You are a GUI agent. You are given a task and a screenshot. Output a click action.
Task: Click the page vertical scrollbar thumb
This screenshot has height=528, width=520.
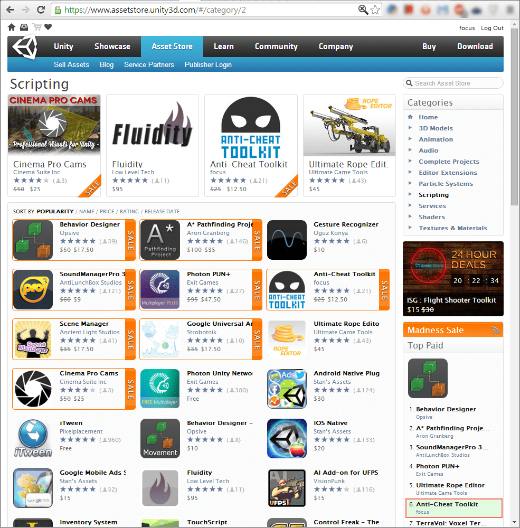514,117
